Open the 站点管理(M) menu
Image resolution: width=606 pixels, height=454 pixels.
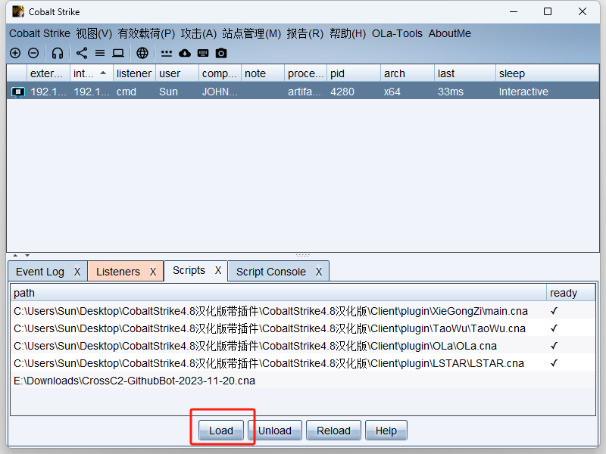tap(251, 33)
